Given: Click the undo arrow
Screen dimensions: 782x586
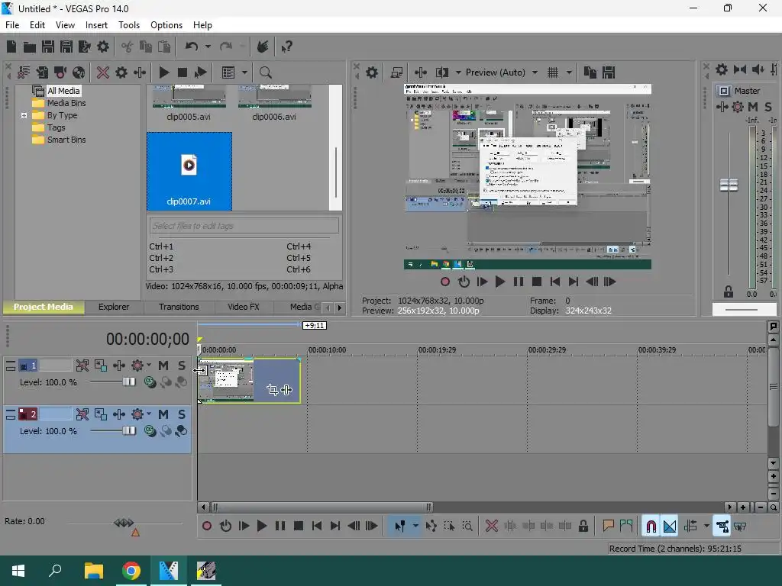Looking at the screenshot, I should pos(192,47).
